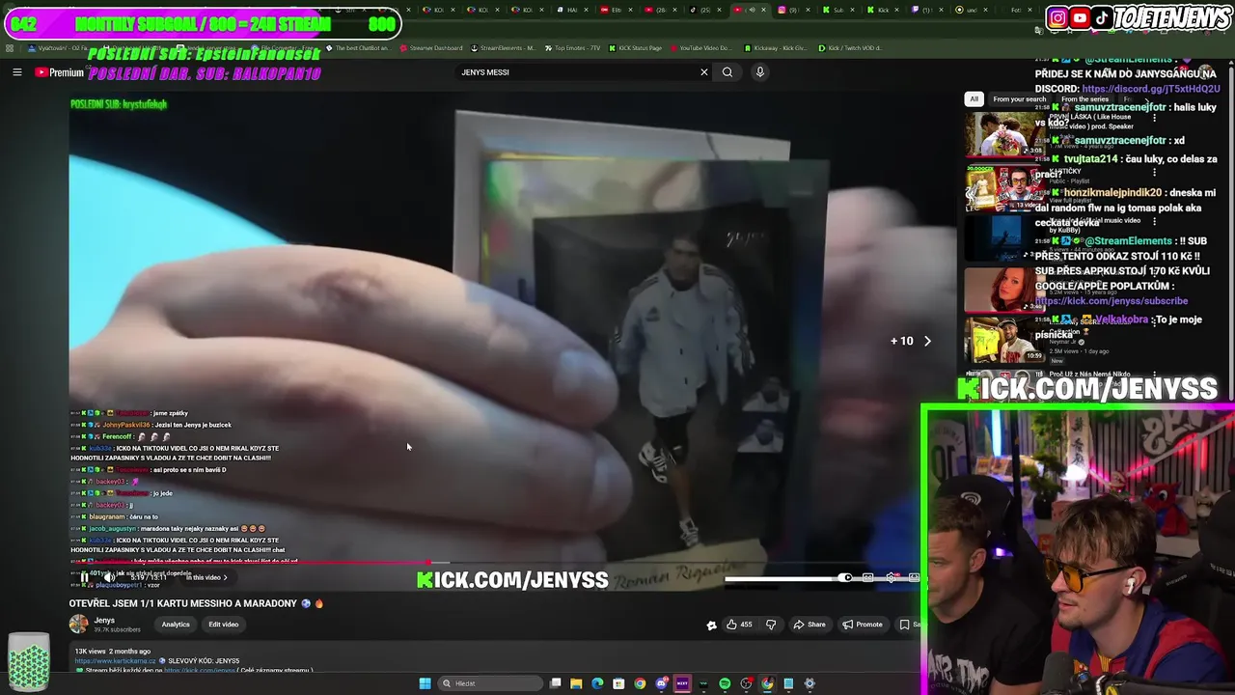Open options menu for První láska video
This screenshot has height=695, width=1235.
click(x=1155, y=119)
